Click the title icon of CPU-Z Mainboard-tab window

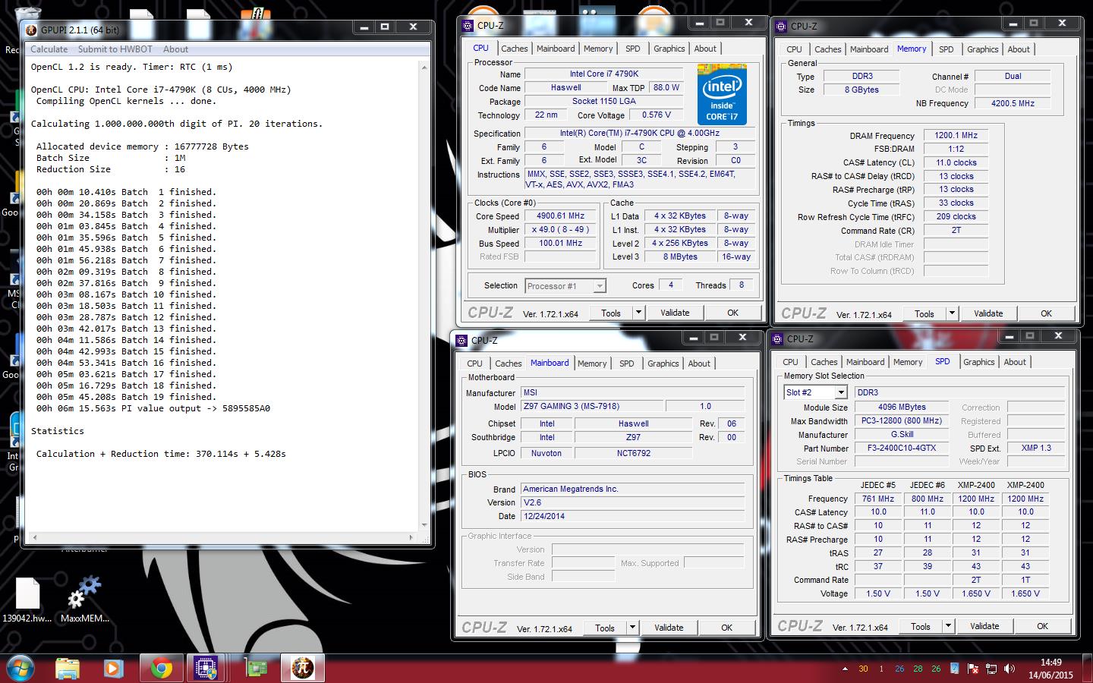tap(461, 341)
